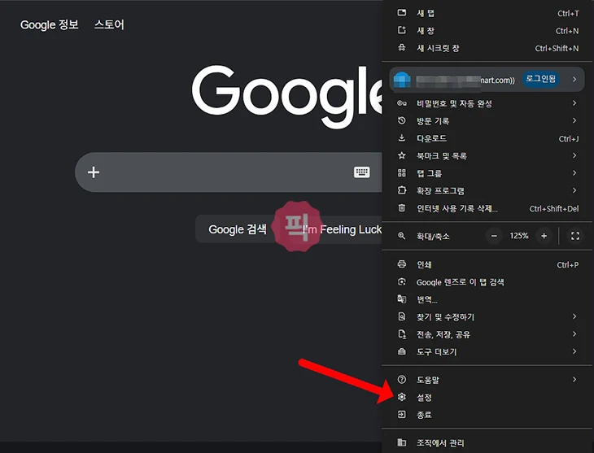594x453 pixels.
Task: Open 스토어 link
Action: (x=109, y=25)
